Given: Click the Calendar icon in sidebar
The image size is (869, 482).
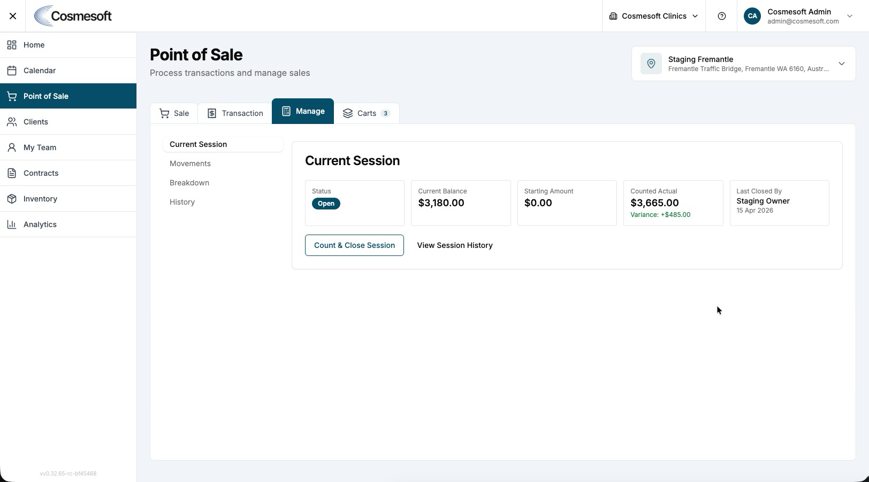Looking at the screenshot, I should 12,71.
